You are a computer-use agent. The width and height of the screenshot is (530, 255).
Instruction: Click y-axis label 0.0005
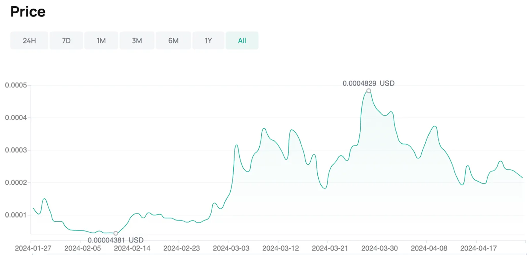16,85
